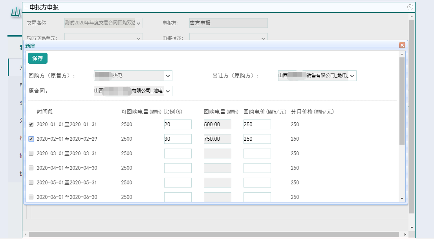Select the 2020-06-01至2020-06-30 checkbox
Image resolution: width=434 pixels, height=239 pixels.
(31, 197)
